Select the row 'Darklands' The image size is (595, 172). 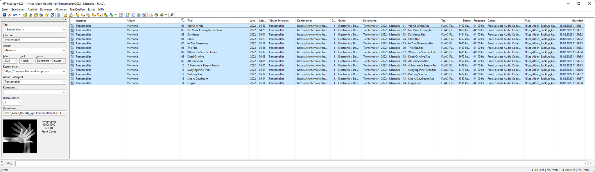click(327, 35)
